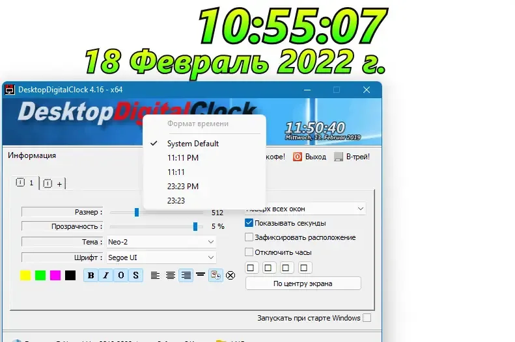The height and width of the screenshot is (342, 515).
Task: Click the Прозрачность transparency slider handle
Action: coord(195,226)
